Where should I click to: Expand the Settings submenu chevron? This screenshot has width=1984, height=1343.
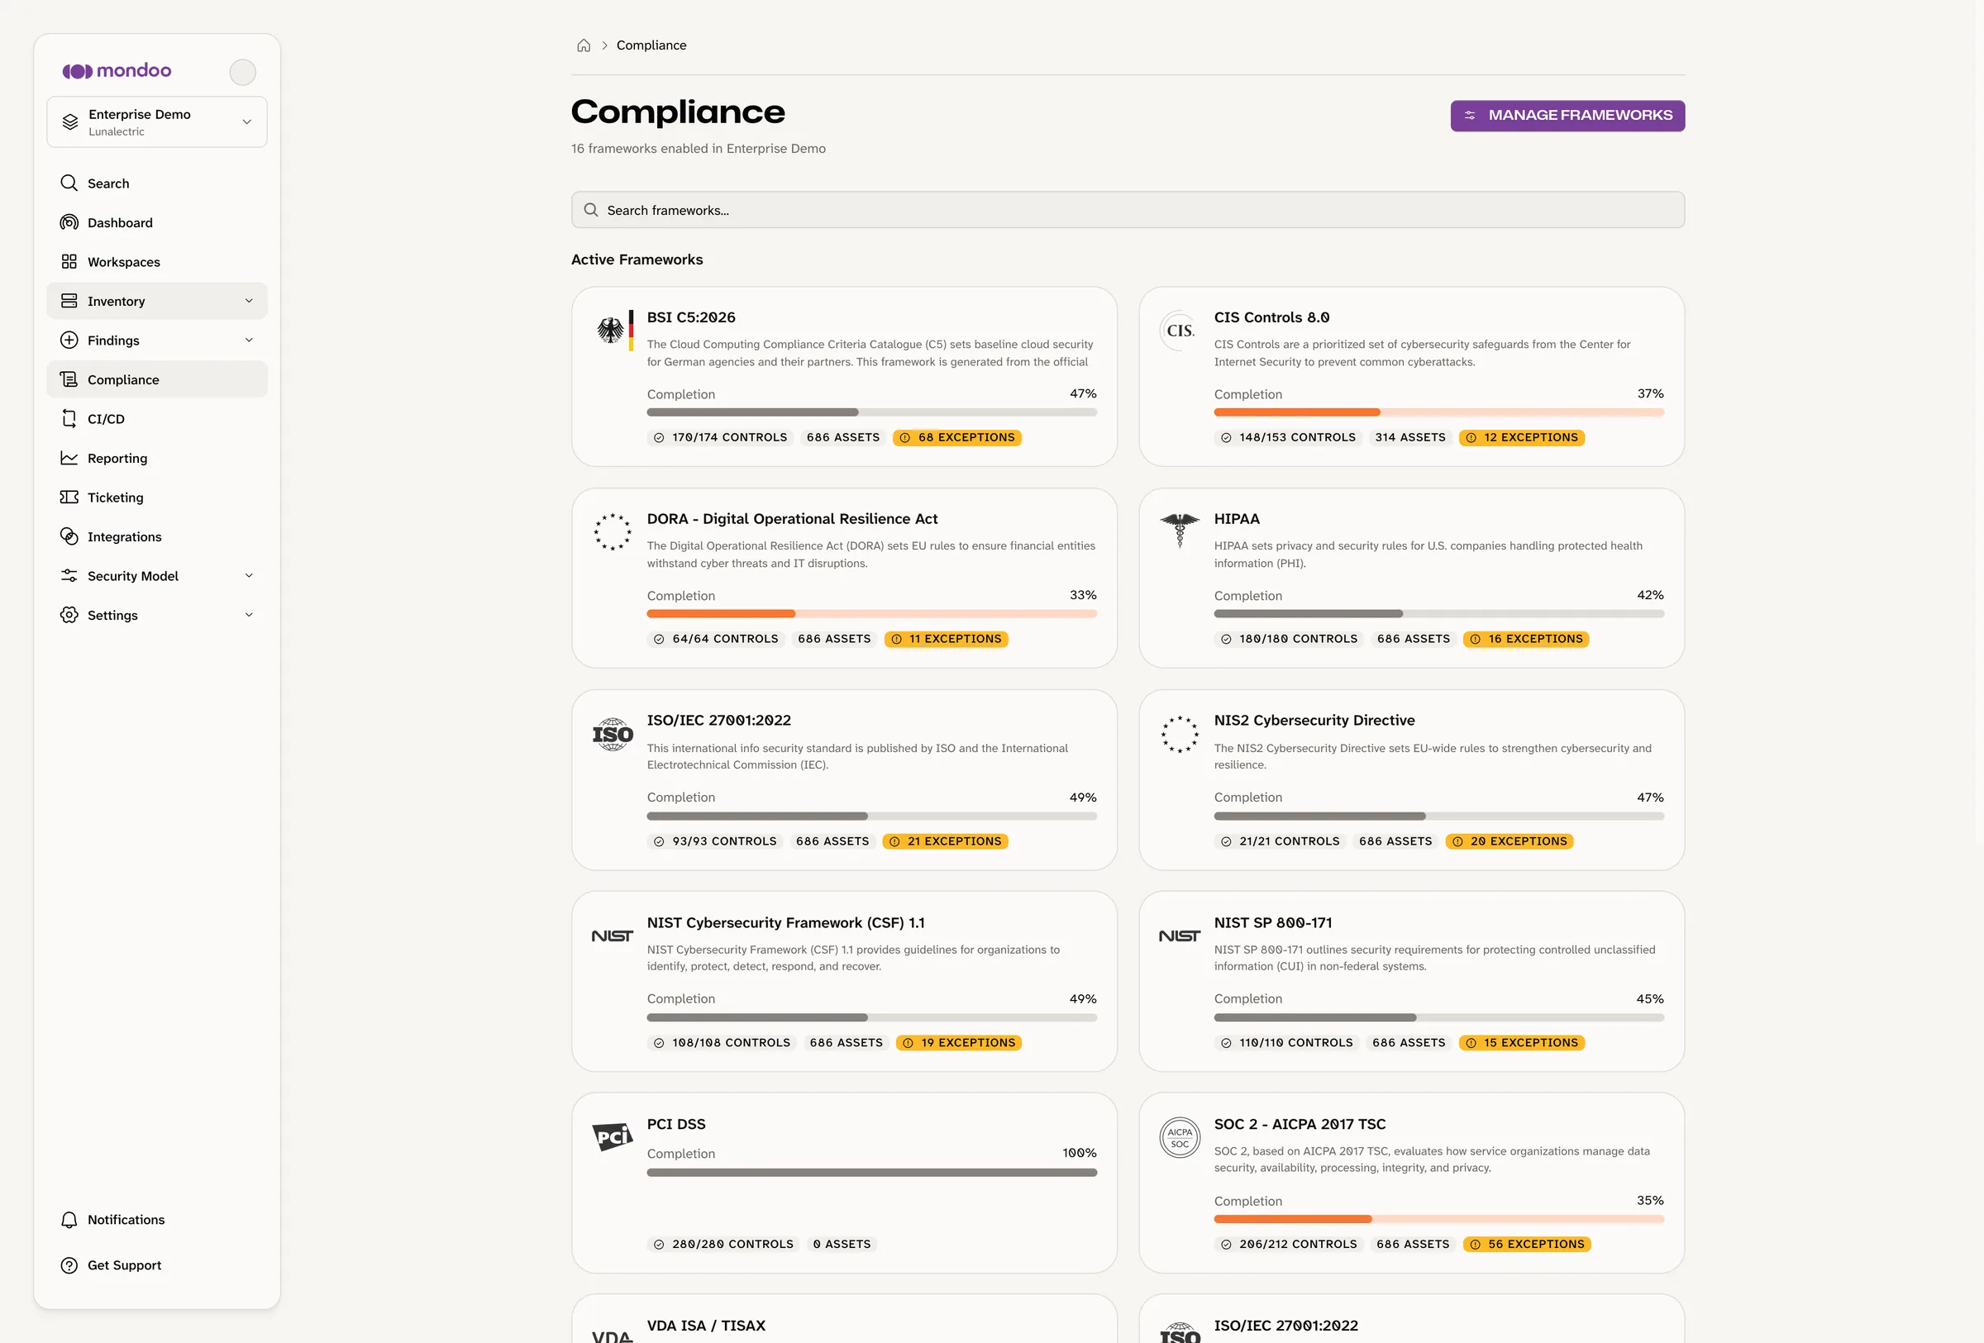point(250,615)
